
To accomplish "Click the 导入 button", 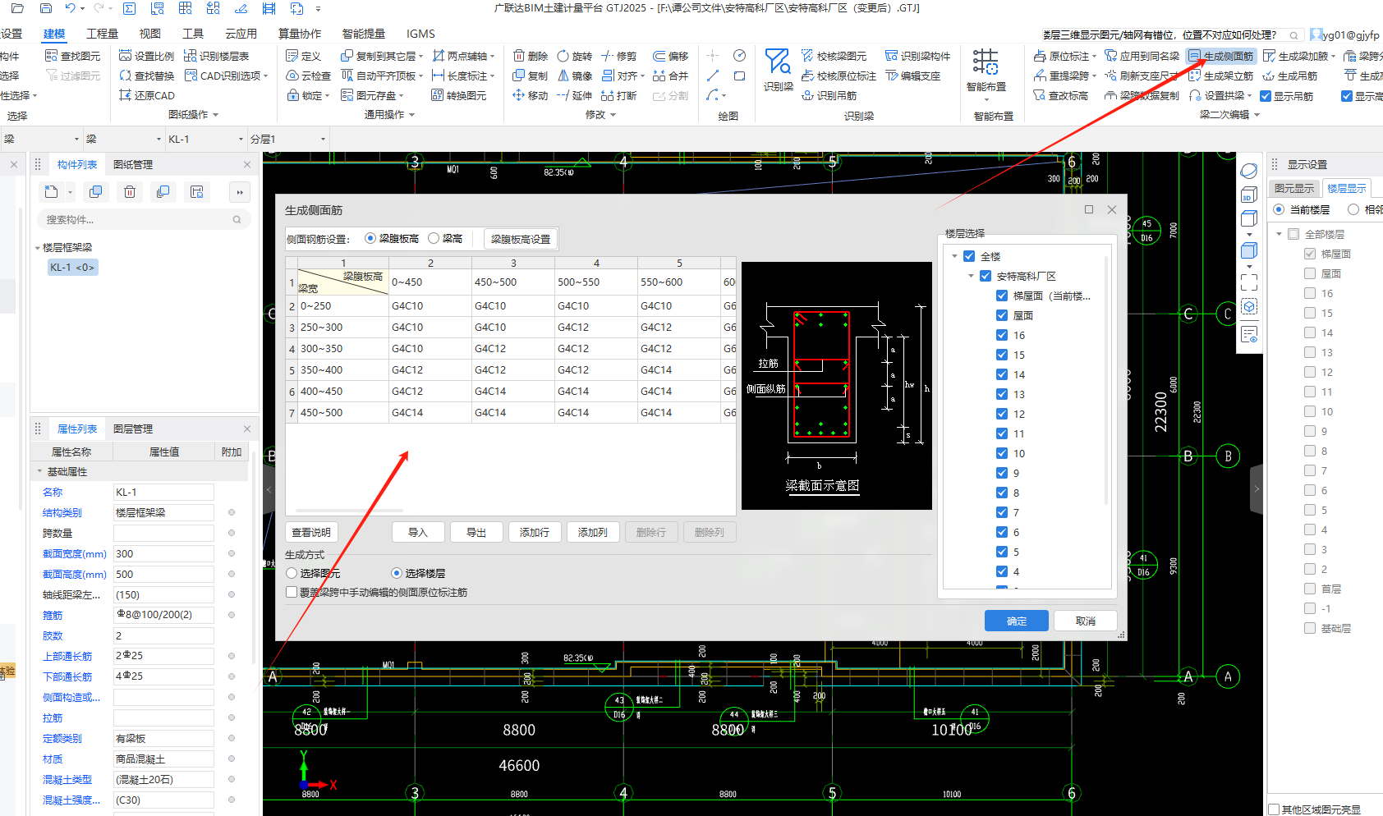I will click(x=418, y=532).
